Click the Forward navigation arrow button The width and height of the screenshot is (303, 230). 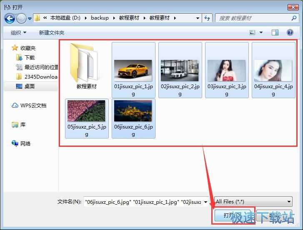coord(21,18)
